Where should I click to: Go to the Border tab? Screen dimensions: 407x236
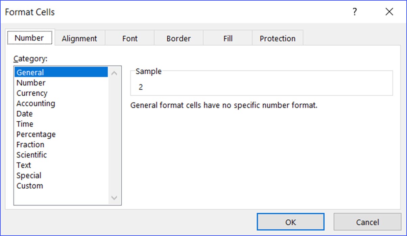178,39
